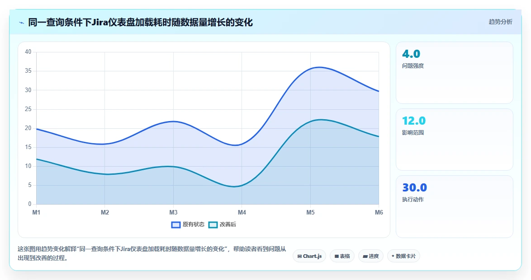Click the 原有状态 legend color box

[x=176, y=225]
